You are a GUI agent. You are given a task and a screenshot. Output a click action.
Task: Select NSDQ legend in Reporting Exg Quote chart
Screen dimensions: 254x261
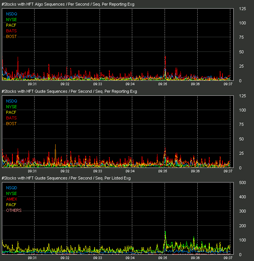click(x=12, y=101)
